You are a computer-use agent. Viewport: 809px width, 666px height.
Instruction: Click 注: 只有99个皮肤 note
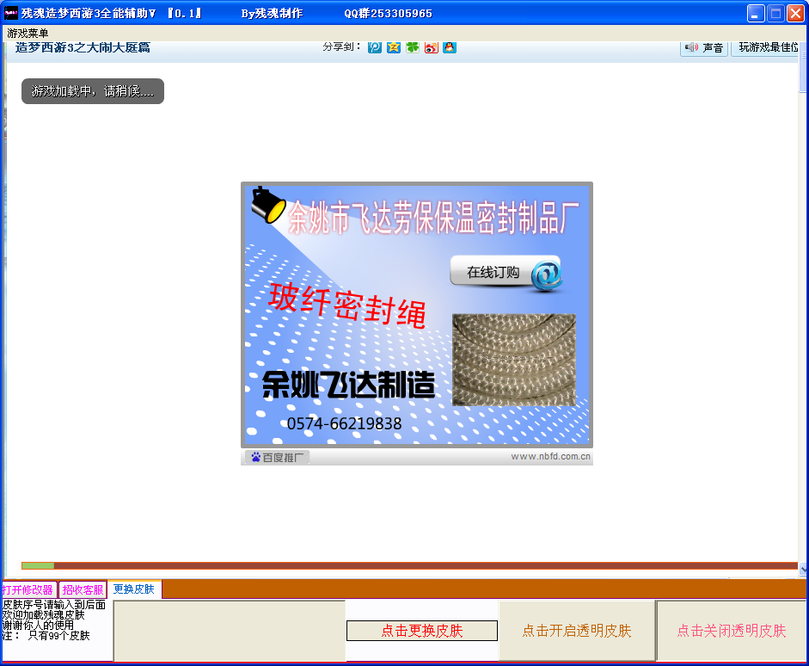(46, 636)
